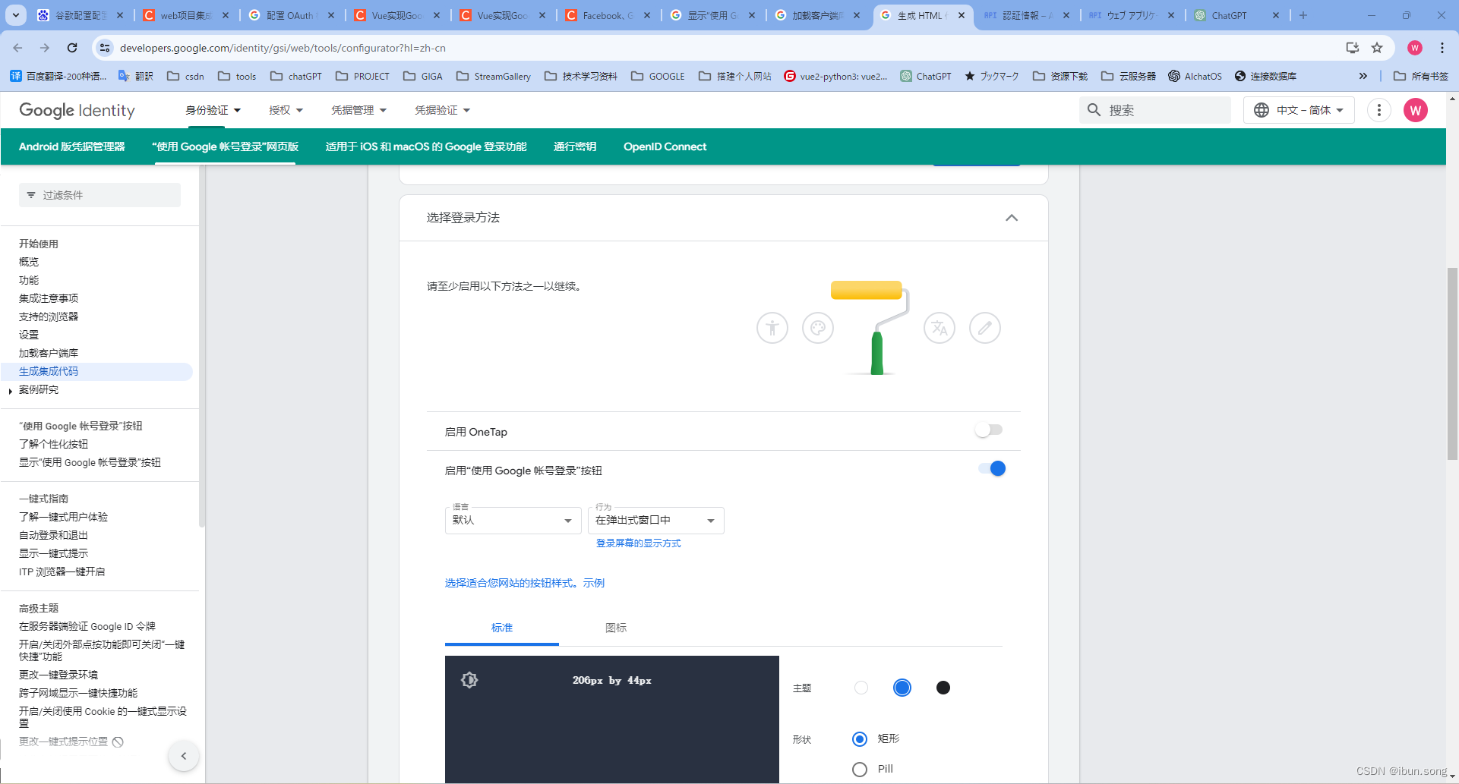Bookmark this page with the star icon
This screenshot has width=1459, height=784.
pos(1377,48)
